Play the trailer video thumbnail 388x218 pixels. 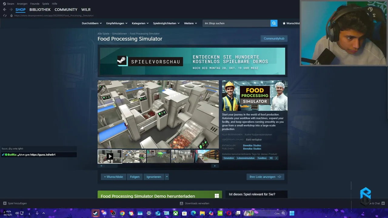(x=110, y=156)
